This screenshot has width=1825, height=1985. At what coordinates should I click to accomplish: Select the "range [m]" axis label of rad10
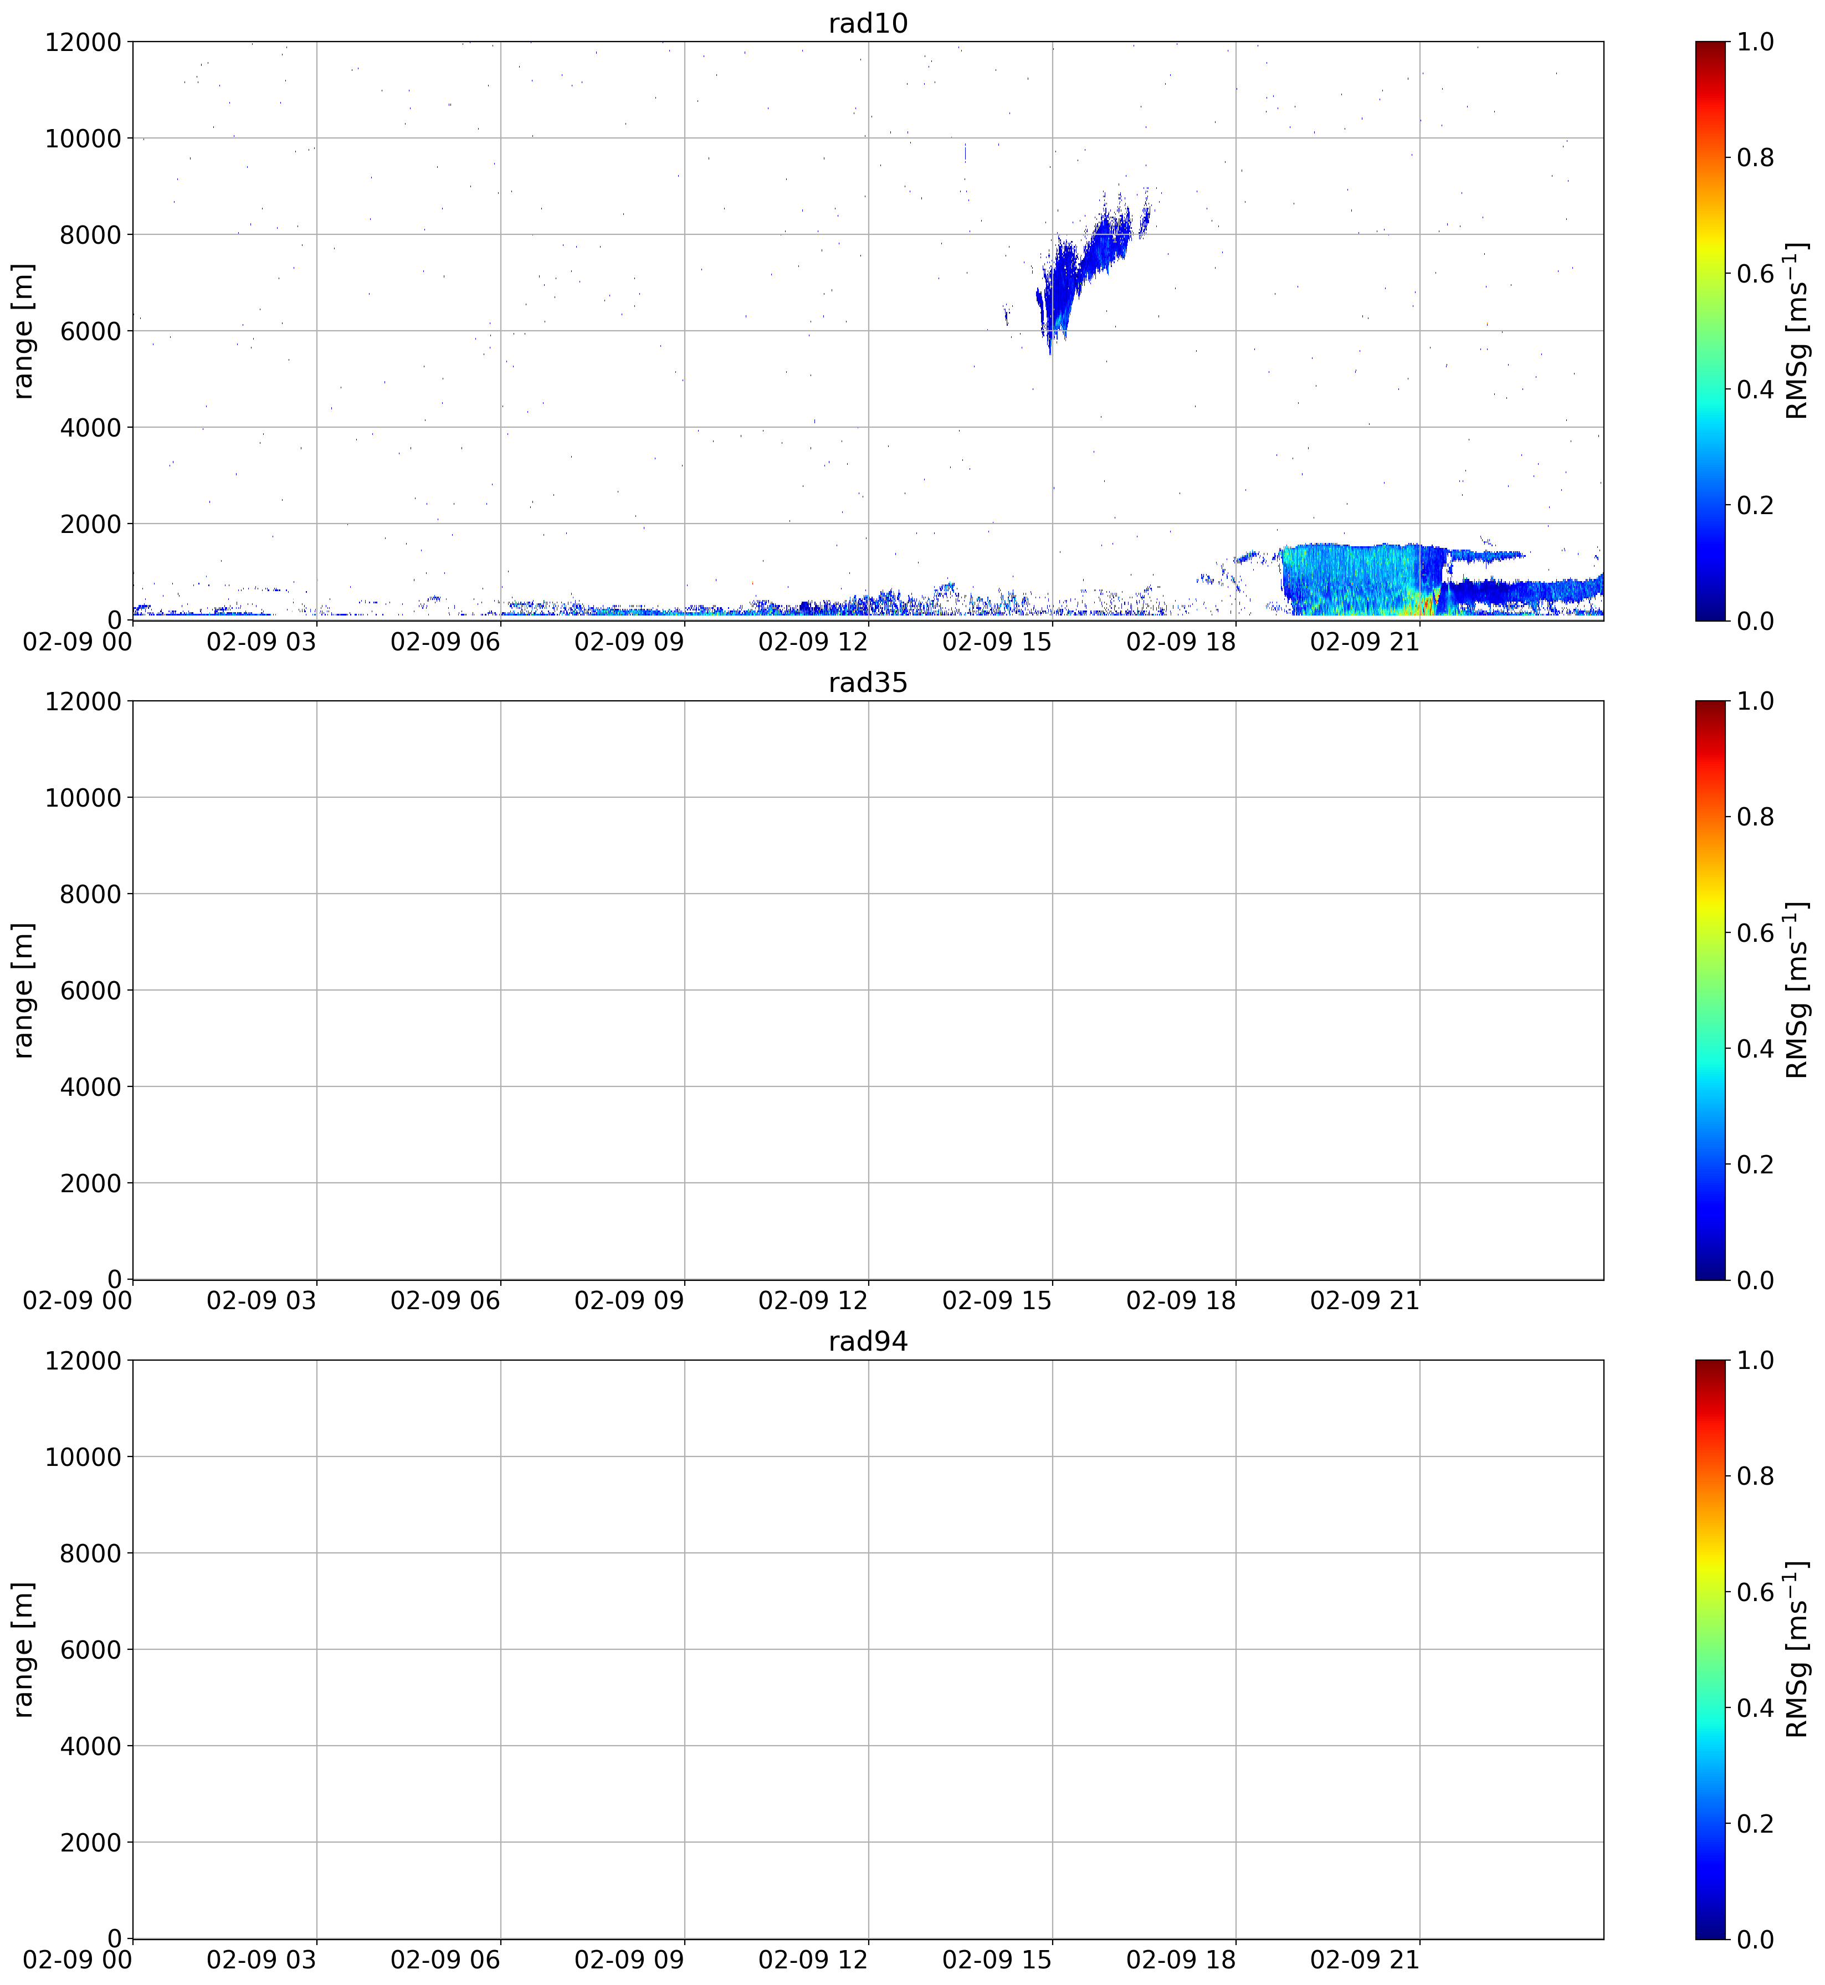23,331
